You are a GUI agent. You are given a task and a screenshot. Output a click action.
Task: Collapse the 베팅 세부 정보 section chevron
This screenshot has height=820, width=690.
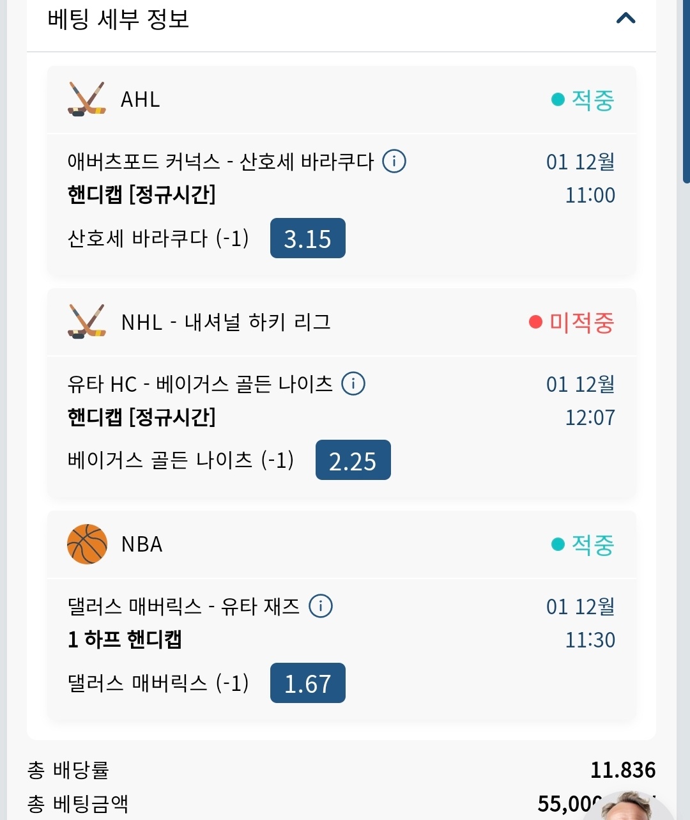coord(625,19)
